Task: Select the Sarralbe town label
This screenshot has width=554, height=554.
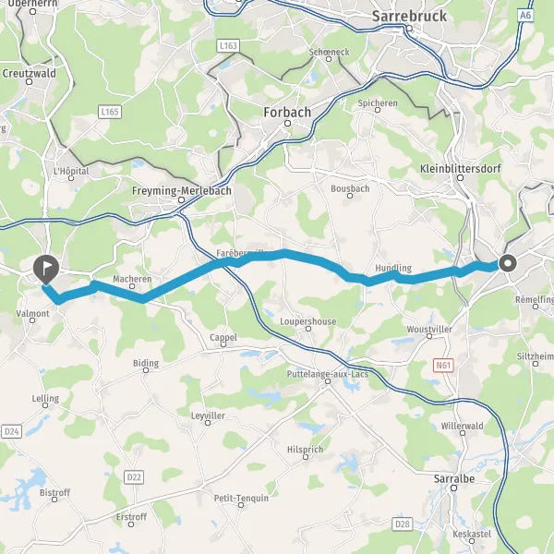Action: (454, 479)
